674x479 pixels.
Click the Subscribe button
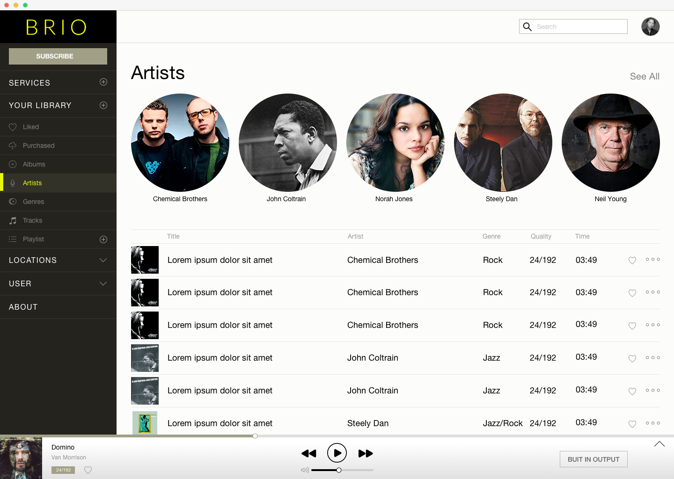[x=58, y=56]
